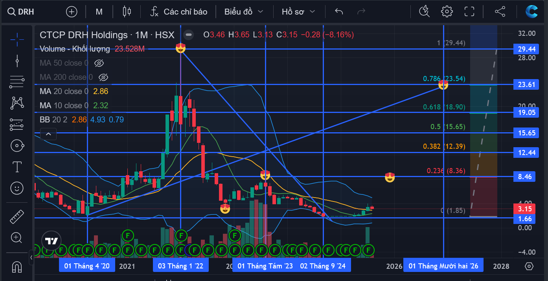Select the 01 Tháng Tám '23 date marker

point(265,266)
